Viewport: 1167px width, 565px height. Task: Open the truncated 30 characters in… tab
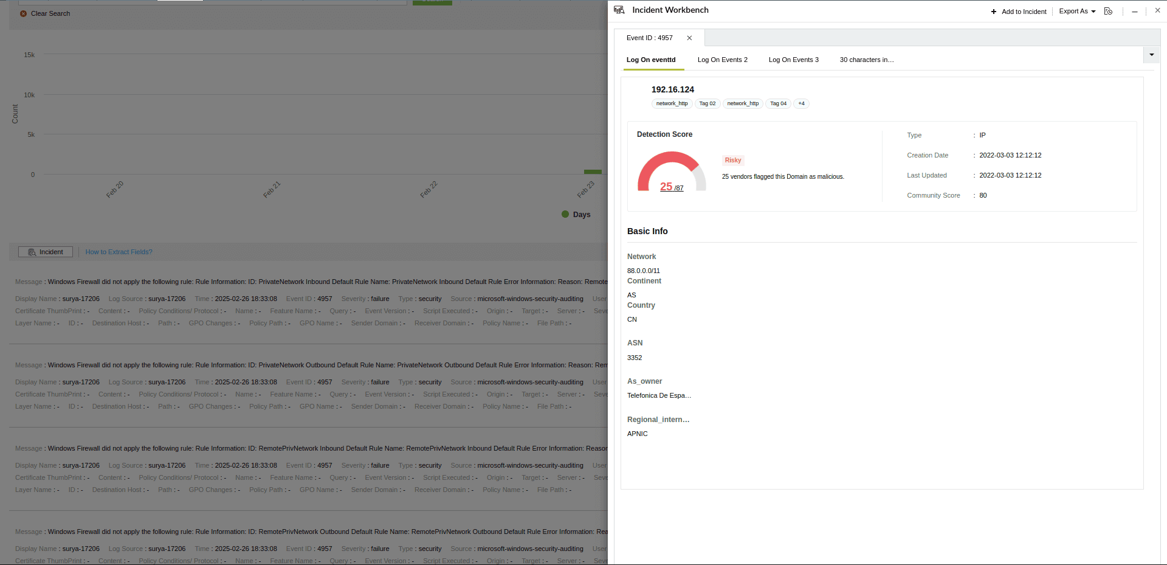(x=867, y=60)
